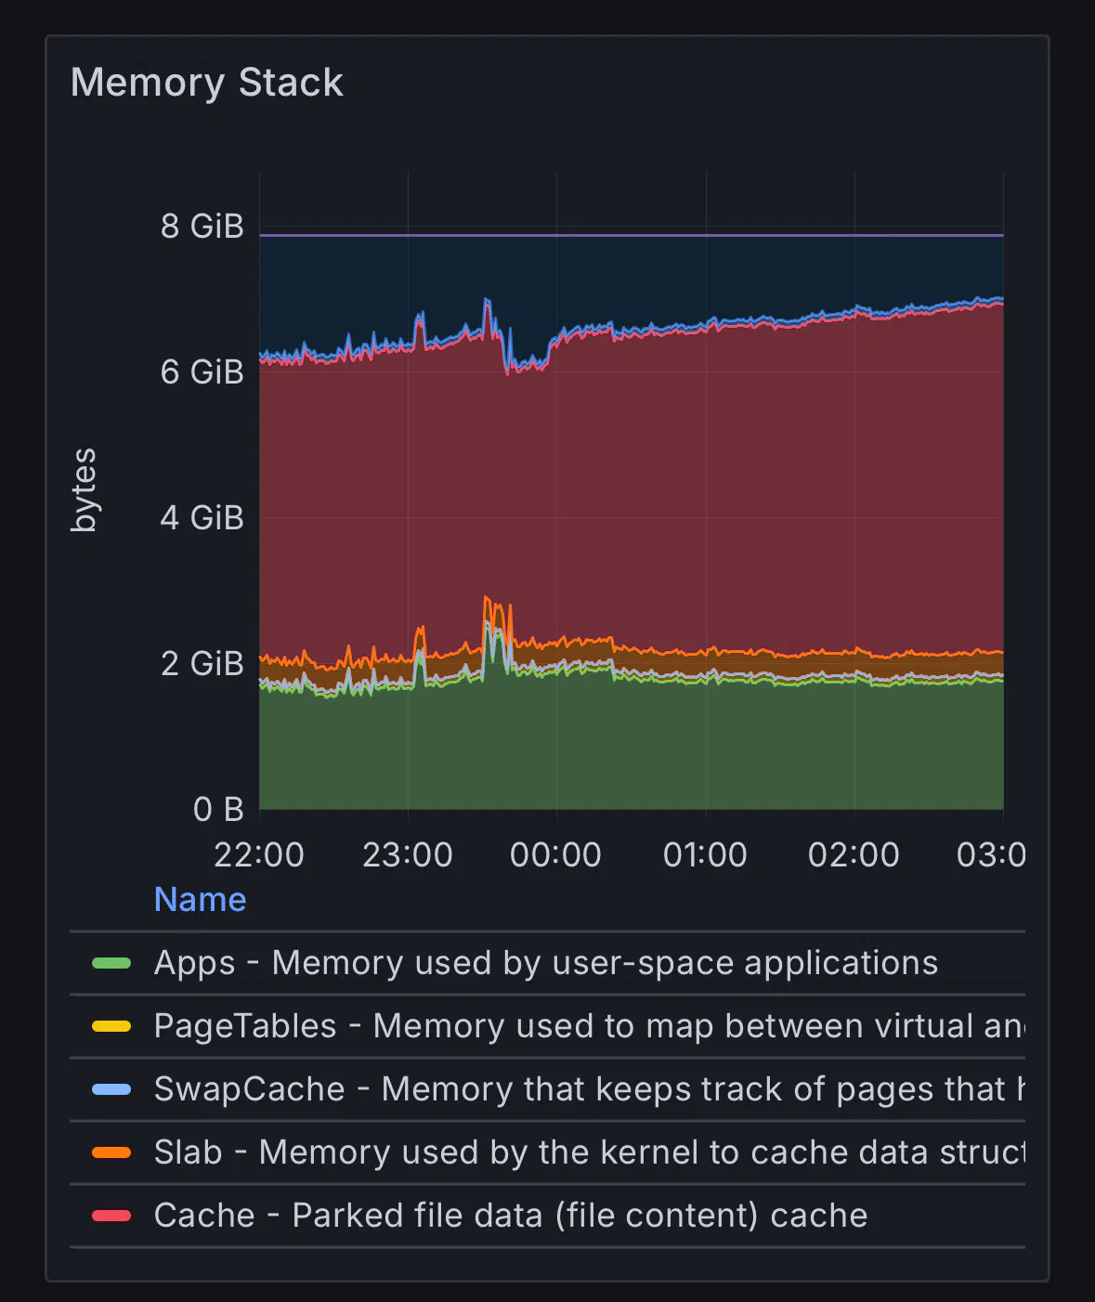Sort the legend by the Name header
This screenshot has height=1302, width=1095.
coord(200,899)
